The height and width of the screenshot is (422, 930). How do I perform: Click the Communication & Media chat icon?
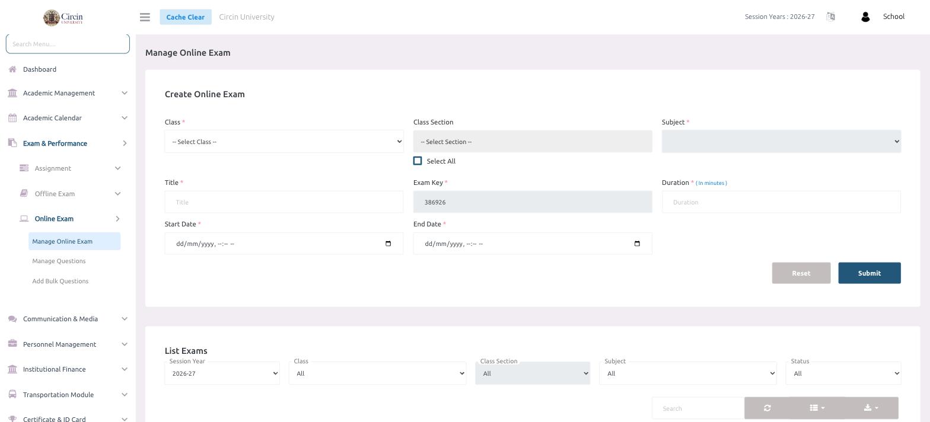(x=12, y=319)
